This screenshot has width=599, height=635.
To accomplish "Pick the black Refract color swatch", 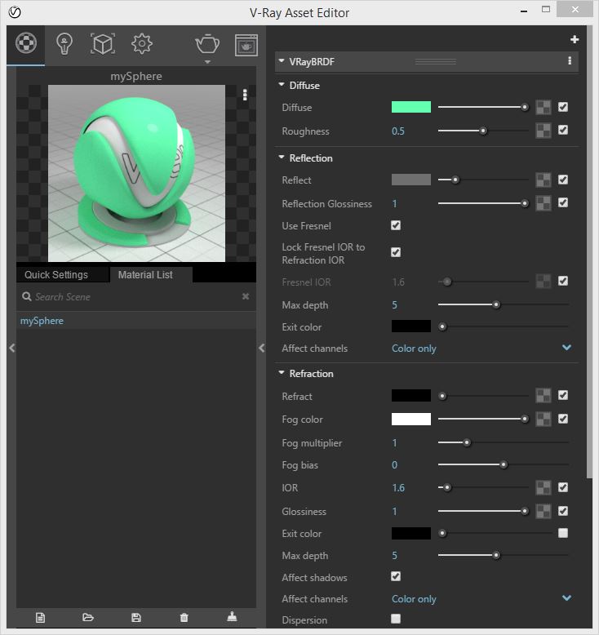I will pyautogui.click(x=411, y=396).
